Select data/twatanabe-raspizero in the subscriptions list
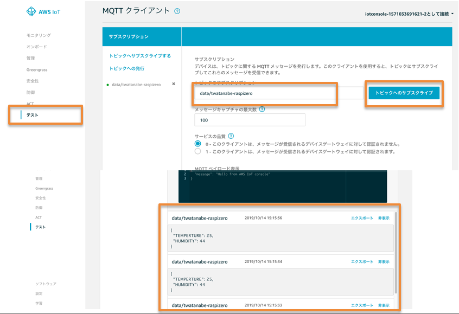The image size is (459, 314). (x=136, y=85)
